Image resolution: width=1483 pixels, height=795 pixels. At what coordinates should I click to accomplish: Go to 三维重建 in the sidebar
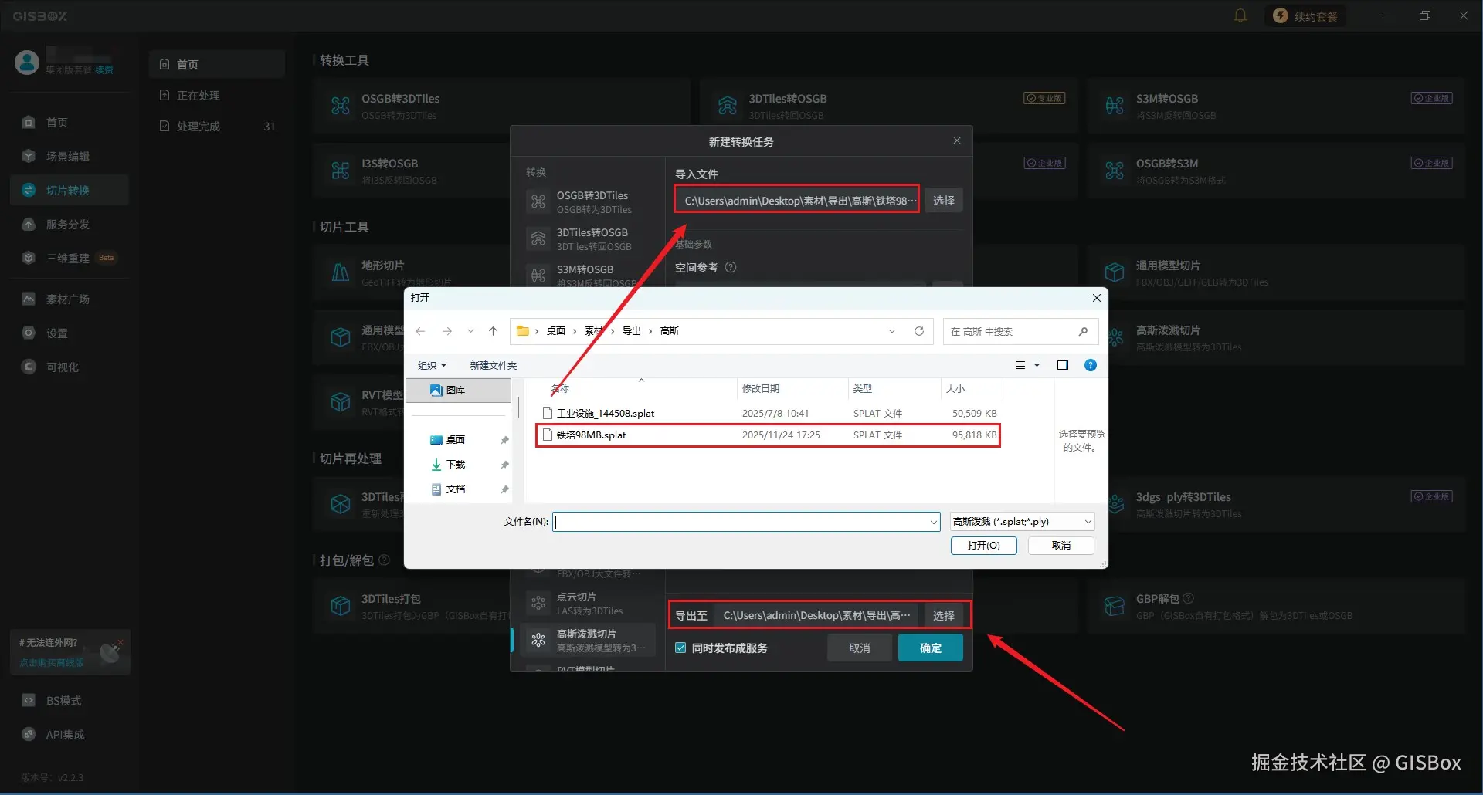pyautogui.click(x=68, y=258)
